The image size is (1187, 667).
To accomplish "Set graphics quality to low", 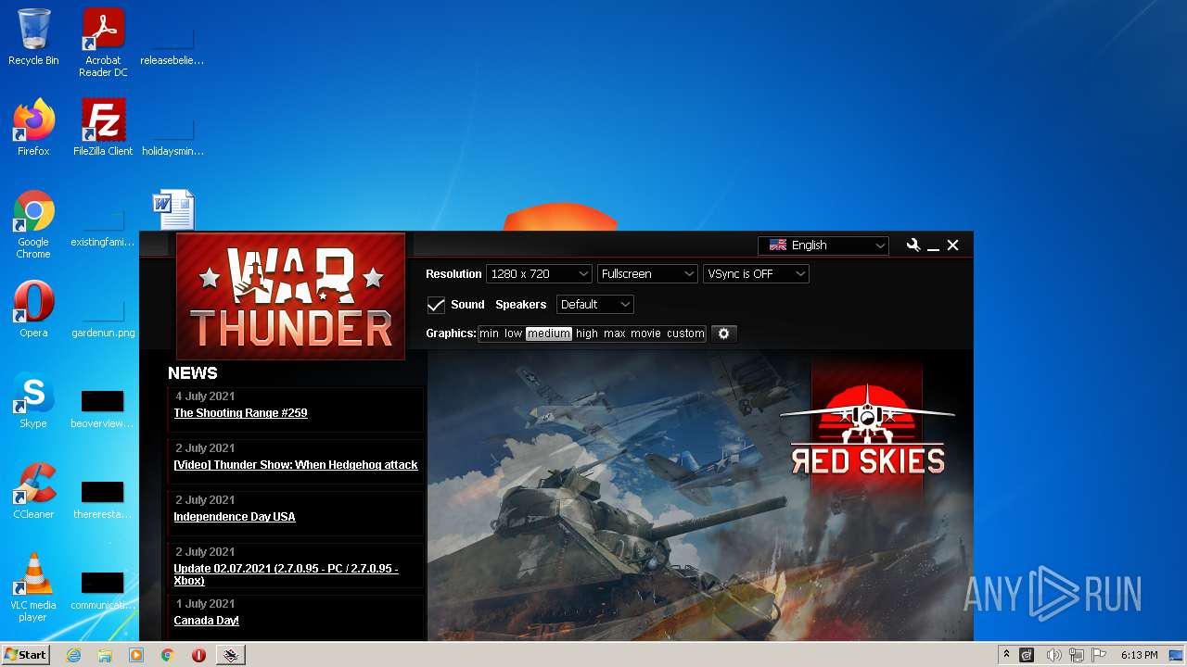I will click(x=513, y=333).
